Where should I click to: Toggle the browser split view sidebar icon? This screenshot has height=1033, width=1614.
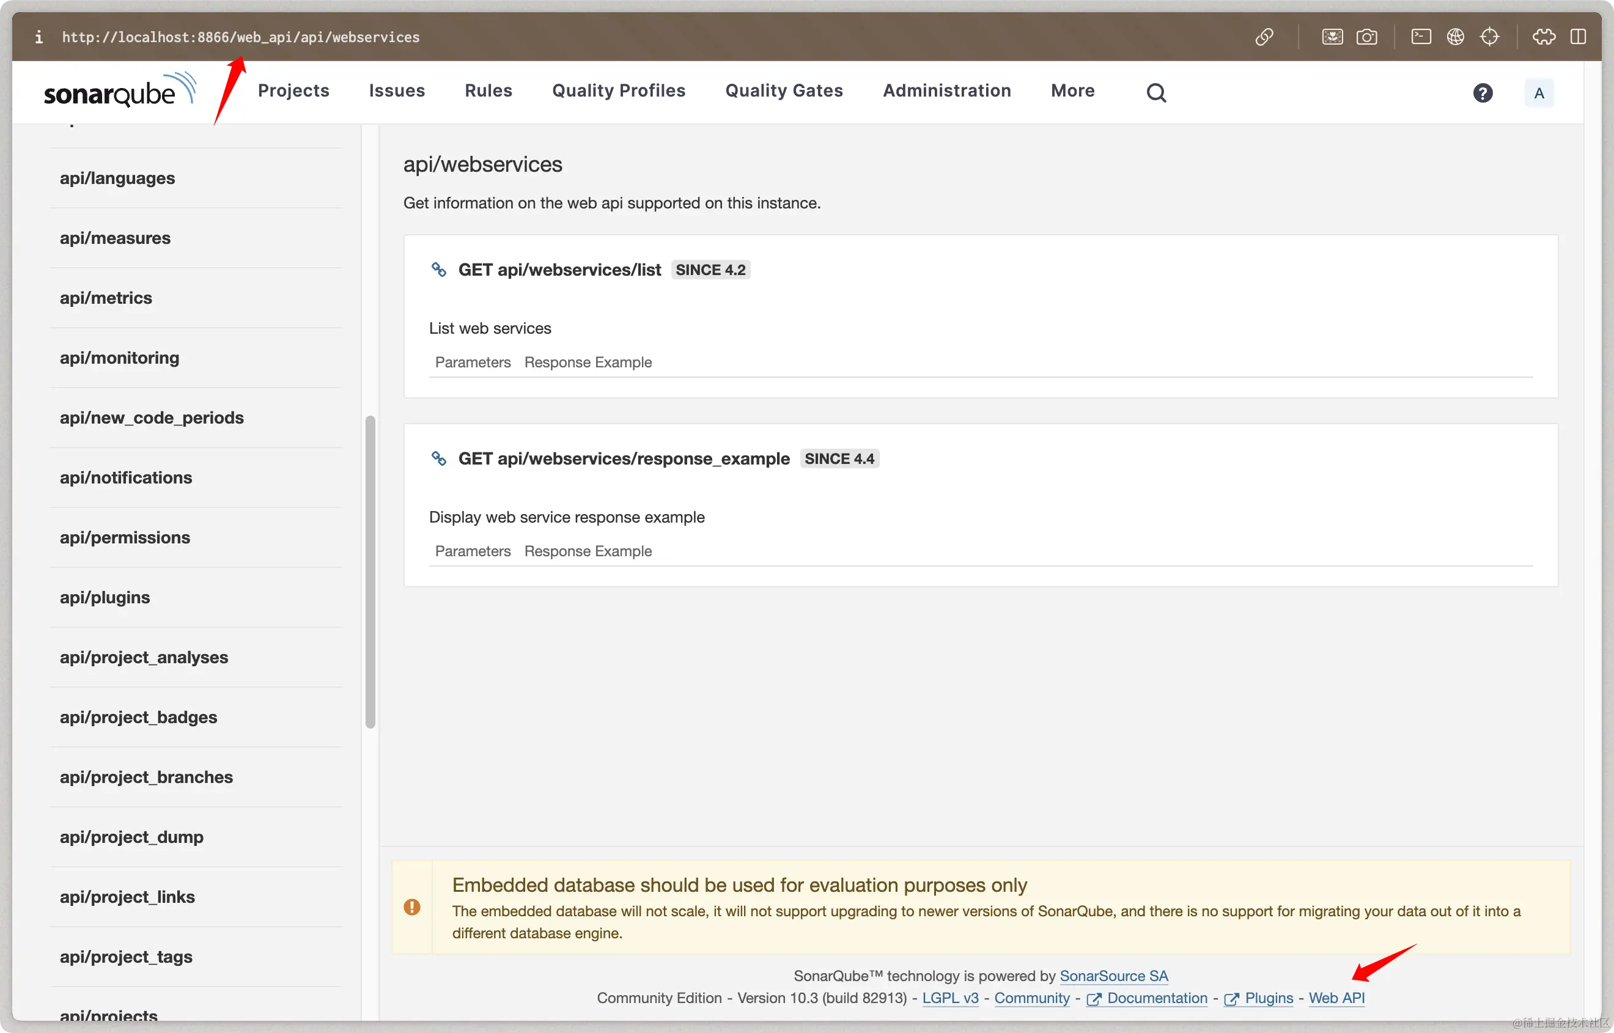[1578, 37]
